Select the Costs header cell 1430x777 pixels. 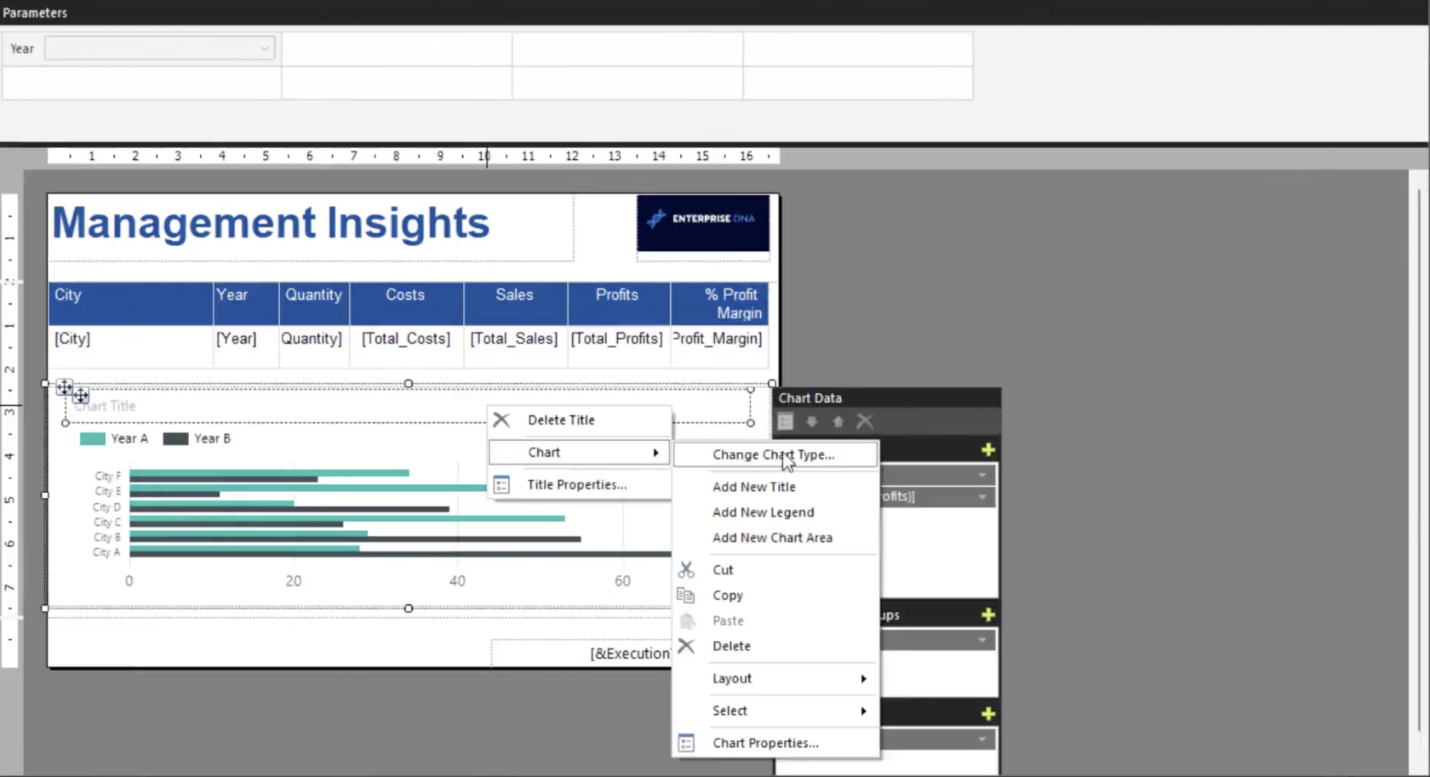(x=407, y=304)
